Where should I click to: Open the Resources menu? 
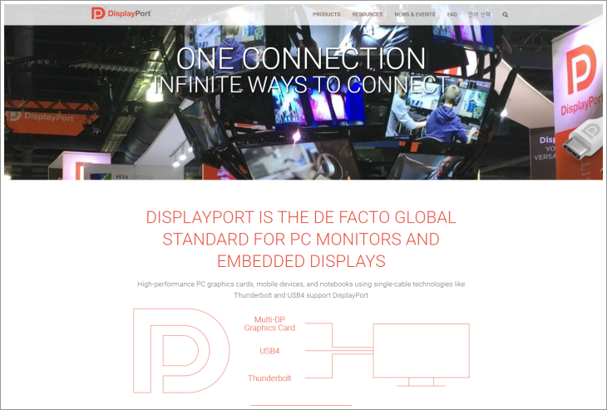coord(367,14)
